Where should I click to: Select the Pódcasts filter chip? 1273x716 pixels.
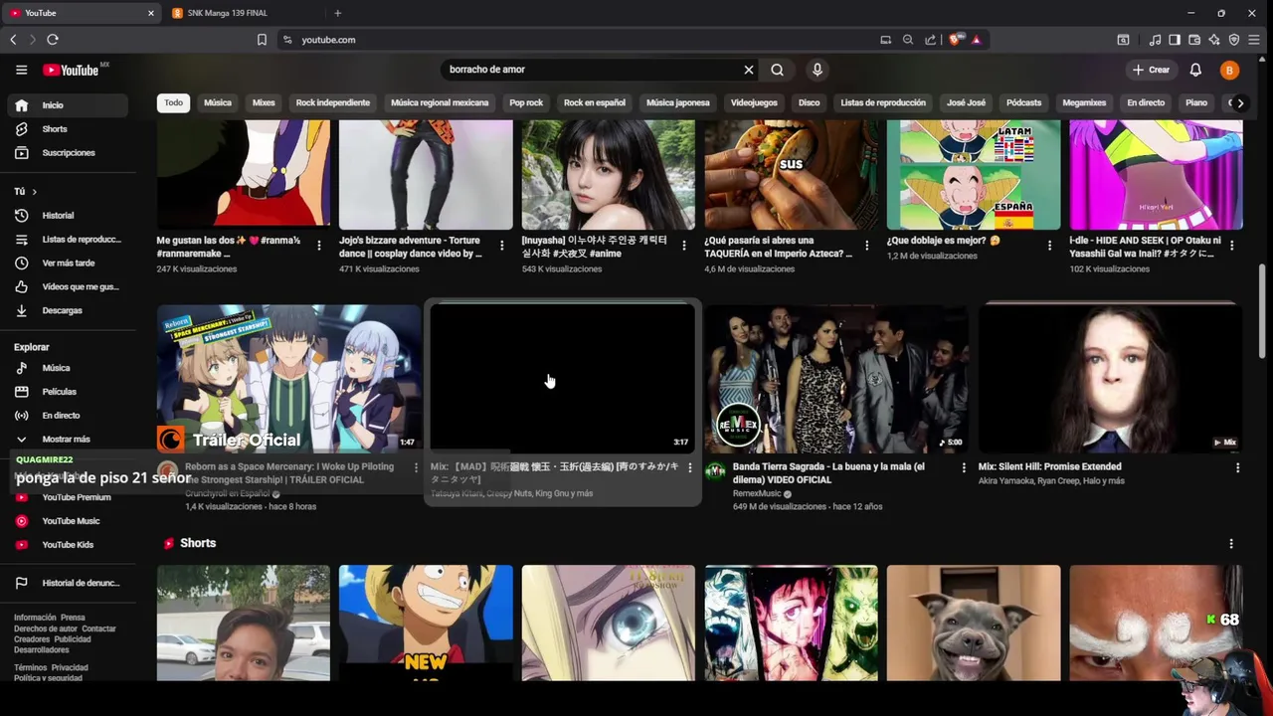[x=1023, y=102]
